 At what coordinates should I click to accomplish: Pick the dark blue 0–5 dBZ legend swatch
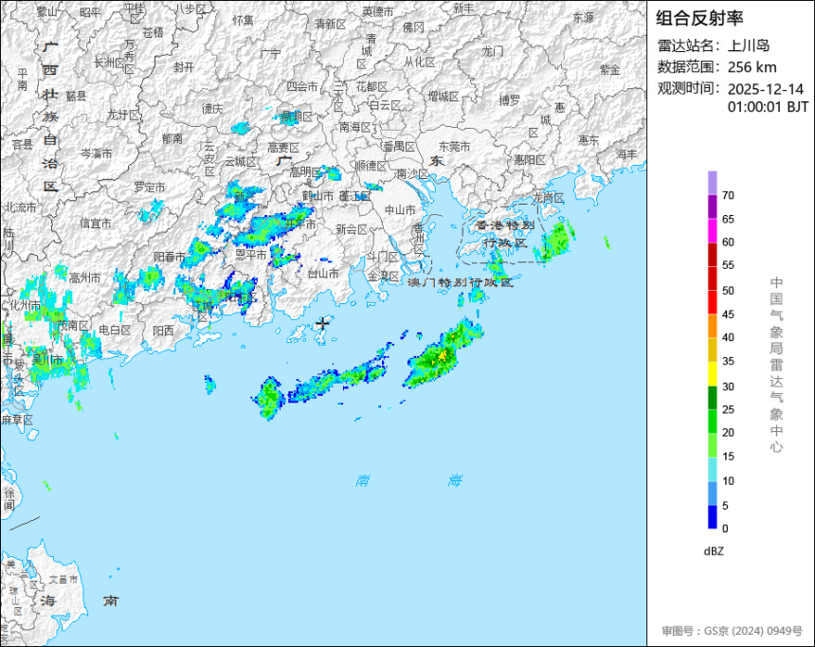(x=712, y=517)
